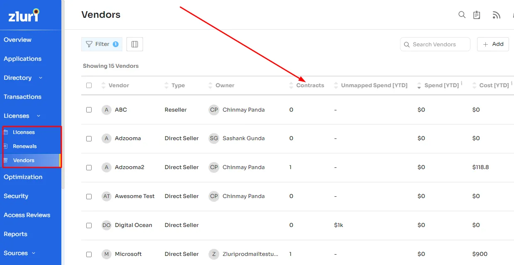Click the Licenses submenu calendar icon
This screenshot has height=265, width=514.
pyautogui.click(x=6, y=132)
